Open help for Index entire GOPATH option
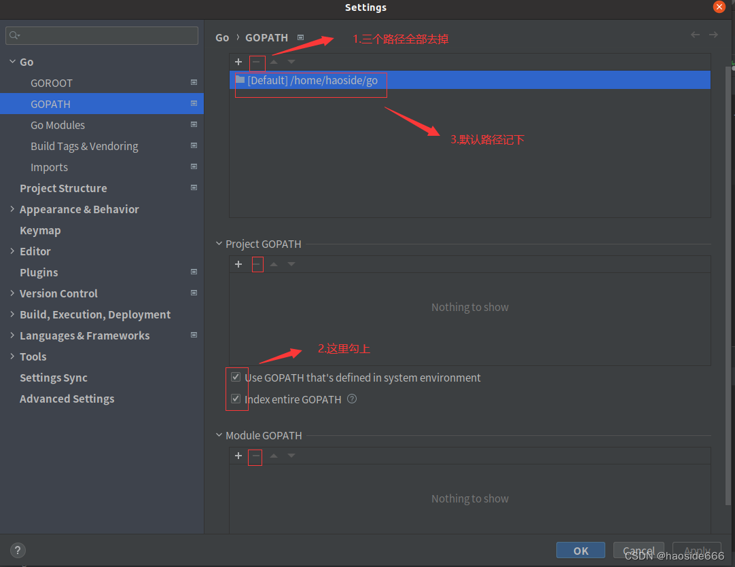This screenshot has width=735, height=567. click(352, 400)
